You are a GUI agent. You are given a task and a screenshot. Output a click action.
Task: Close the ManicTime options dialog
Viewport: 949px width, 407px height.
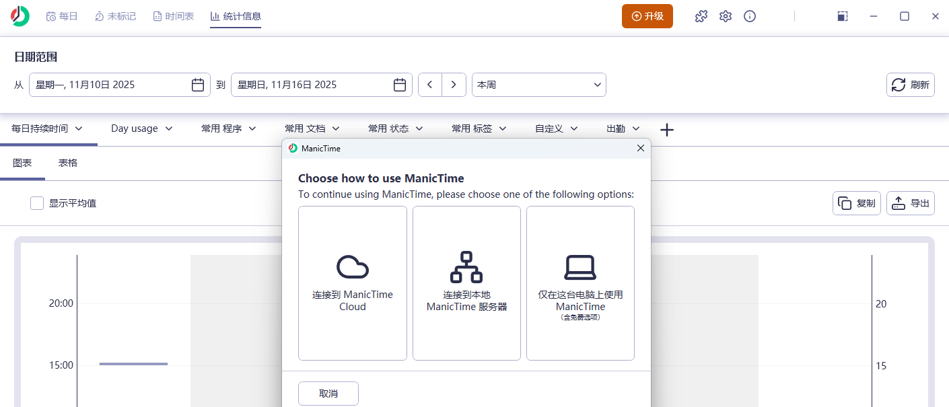640,148
